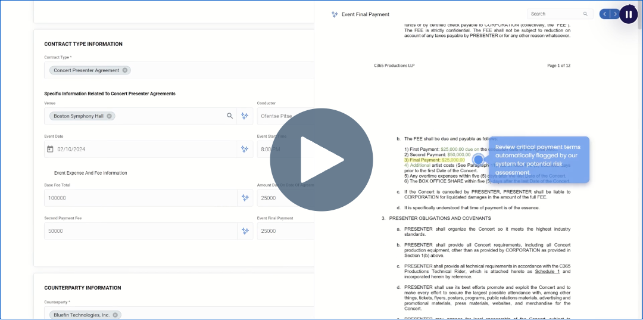Click the AI sparkle icon for Second Payment Fee
Image resolution: width=643 pixels, height=320 pixels.
(x=245, y=231)
